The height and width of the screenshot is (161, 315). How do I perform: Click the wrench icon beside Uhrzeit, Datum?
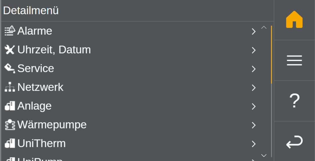coord(10,50)
